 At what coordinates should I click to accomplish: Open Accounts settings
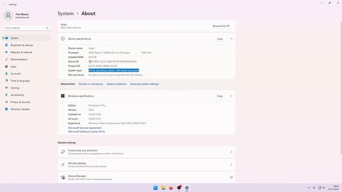[27, 74]
